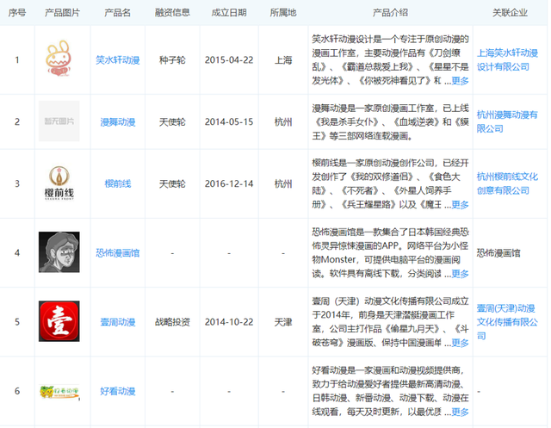551x428 pixels.
Task: Click the 樱前线 company logo
Action: coord(59,183)
